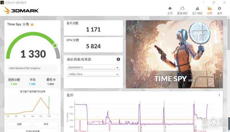Open the Options (选项) tab

(219, 11)
